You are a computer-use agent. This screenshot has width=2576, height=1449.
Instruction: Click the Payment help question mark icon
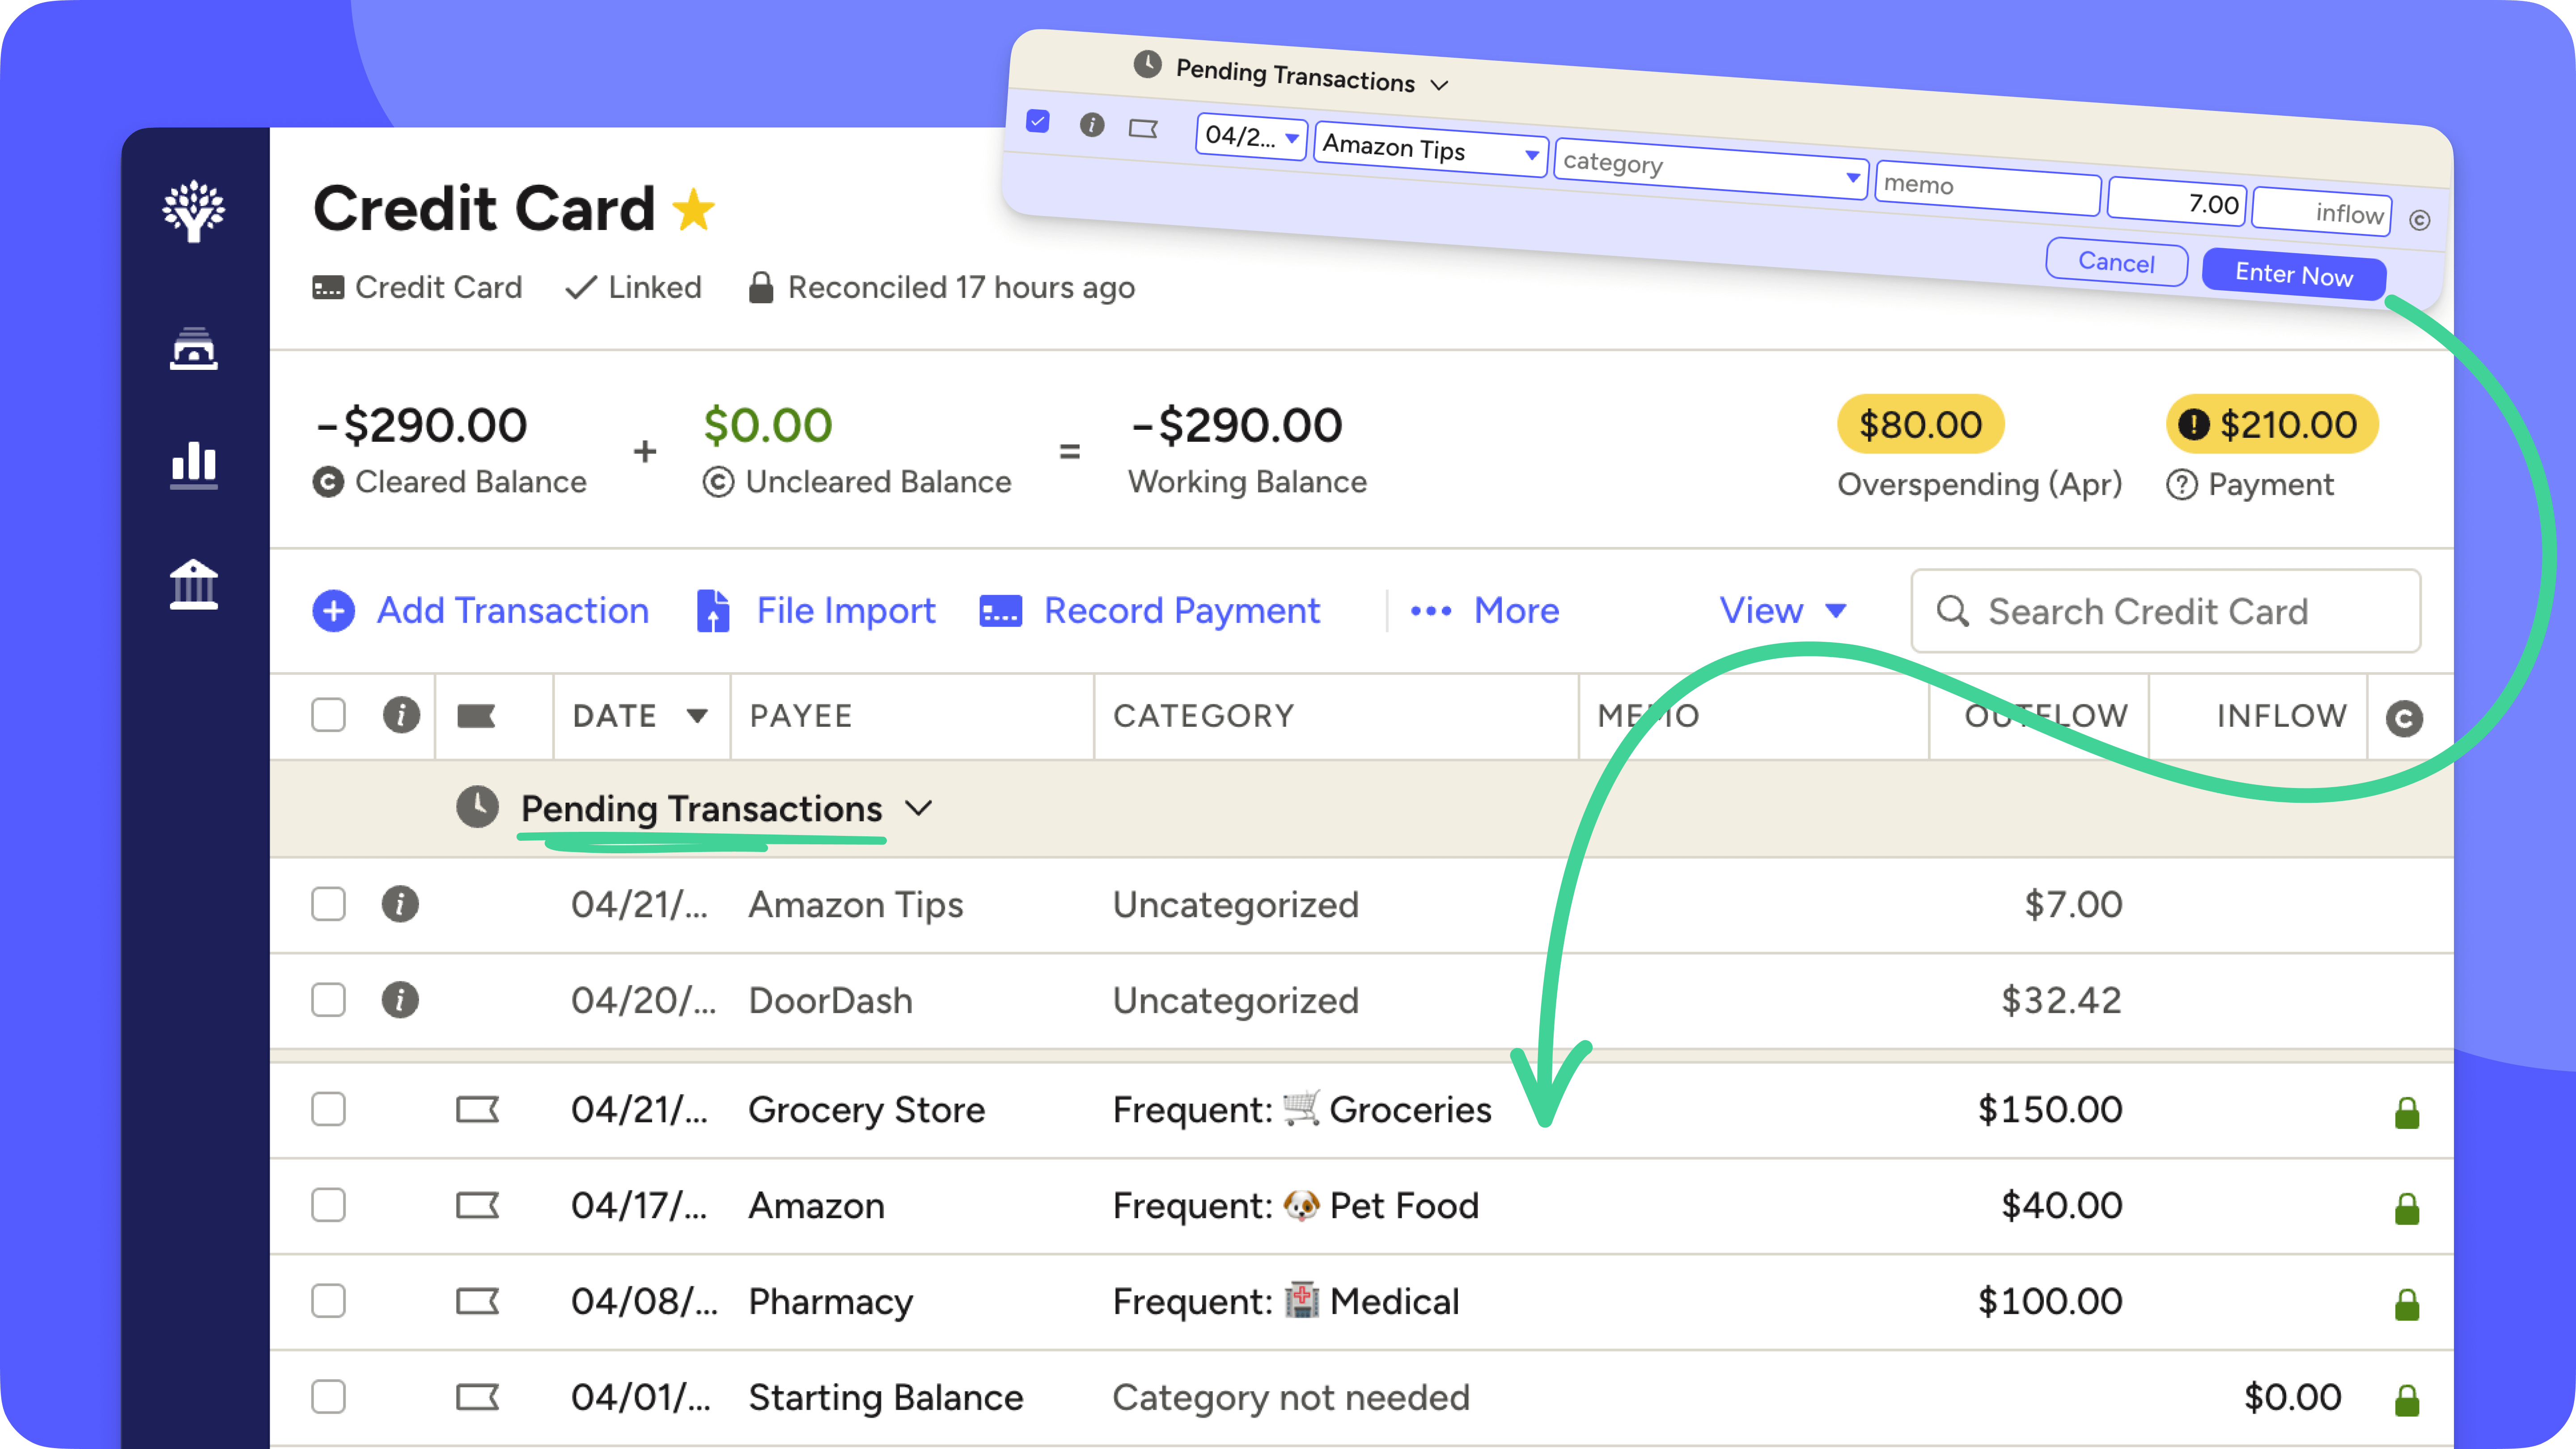pos(2181,485)
